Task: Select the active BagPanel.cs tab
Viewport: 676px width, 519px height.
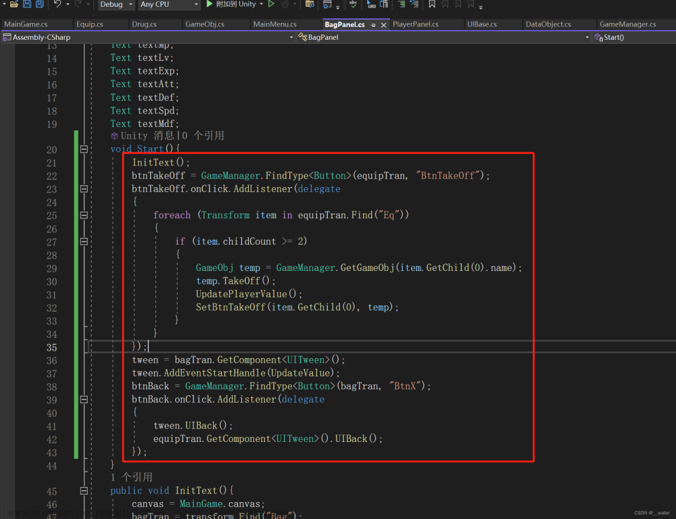Action: 345,24
